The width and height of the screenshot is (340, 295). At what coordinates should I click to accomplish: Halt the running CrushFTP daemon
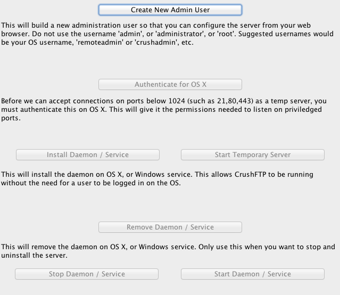point(87,274)
